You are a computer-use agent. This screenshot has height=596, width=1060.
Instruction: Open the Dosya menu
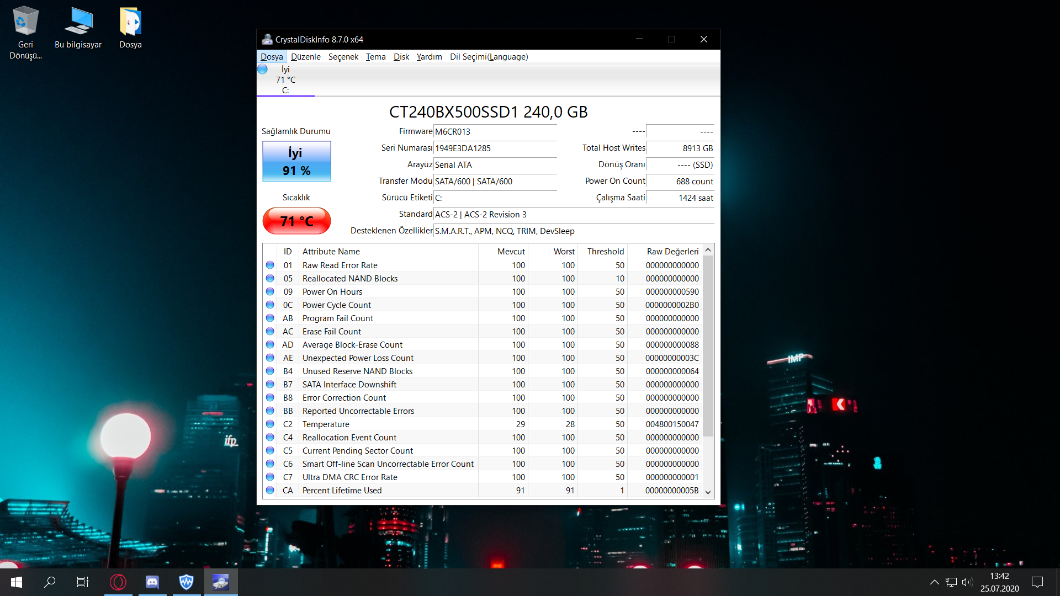pos(272,57)
